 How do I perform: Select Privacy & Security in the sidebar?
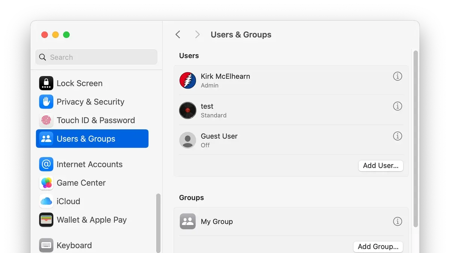coord(92,102)
